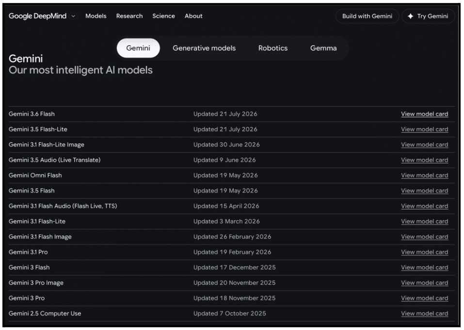
Task: Click the Updated 15 April 2026 date
Action: (226, 206)
